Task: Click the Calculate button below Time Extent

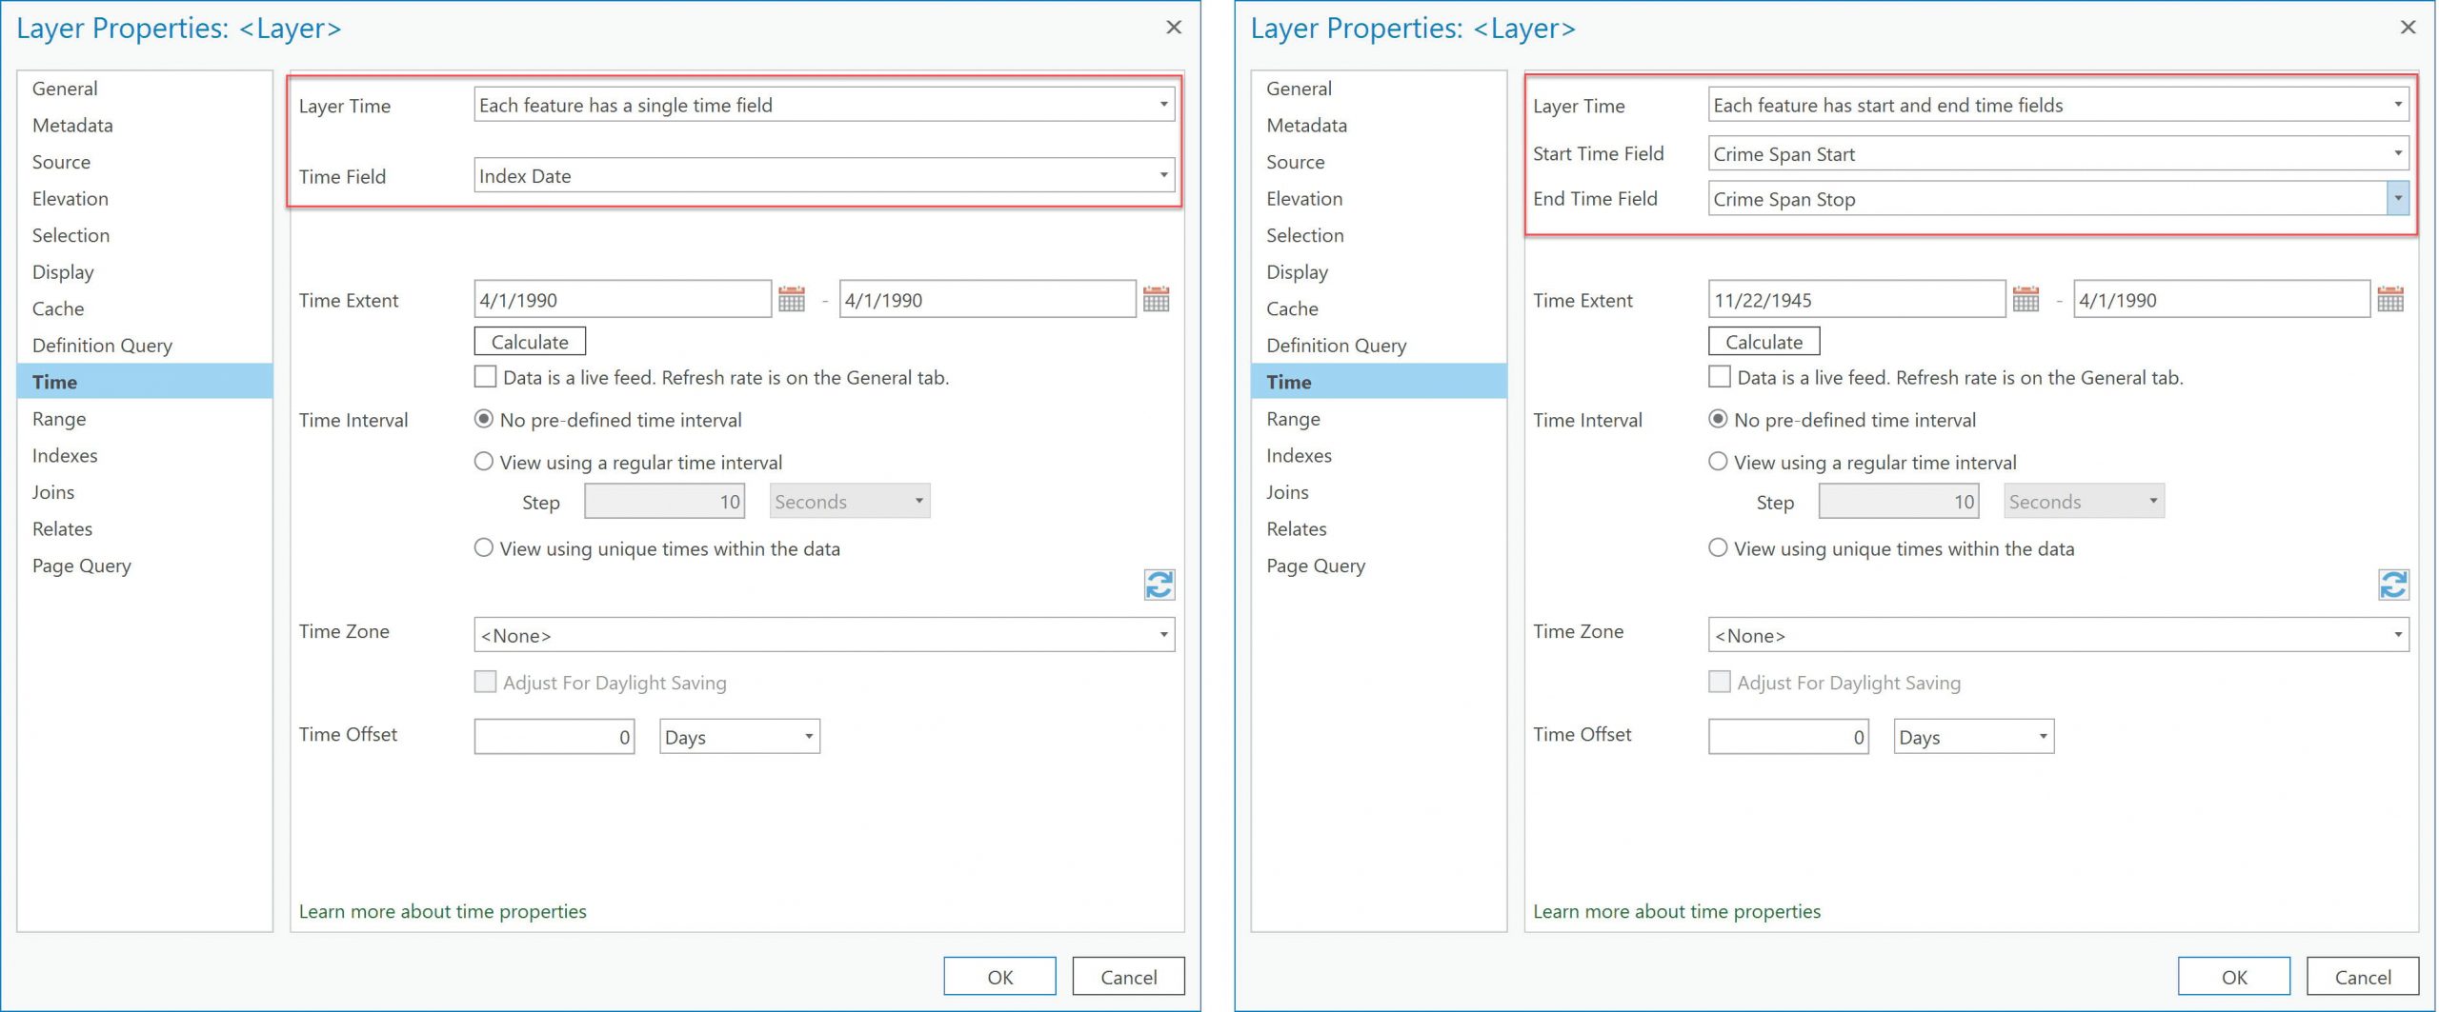Action: coord(530,341)
